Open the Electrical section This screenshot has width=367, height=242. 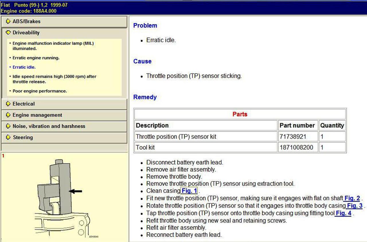[x=64, y=104]
